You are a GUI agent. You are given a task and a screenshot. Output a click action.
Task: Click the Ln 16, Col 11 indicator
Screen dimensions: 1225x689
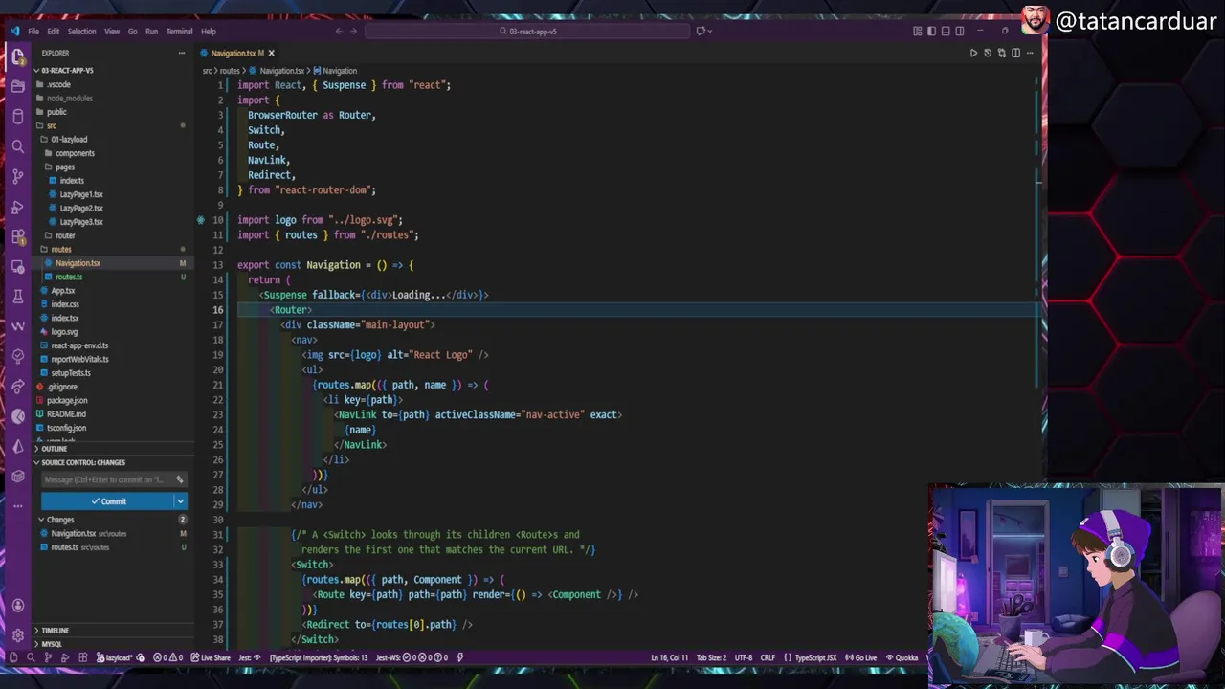click(669, 657)
